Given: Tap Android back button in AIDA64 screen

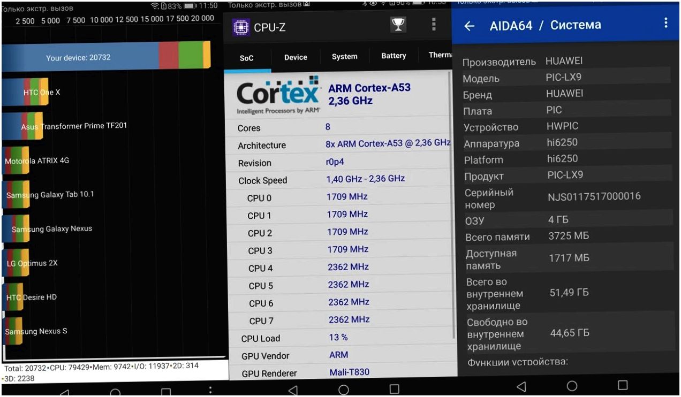Looking at the screenshot, I should point(521,386).
